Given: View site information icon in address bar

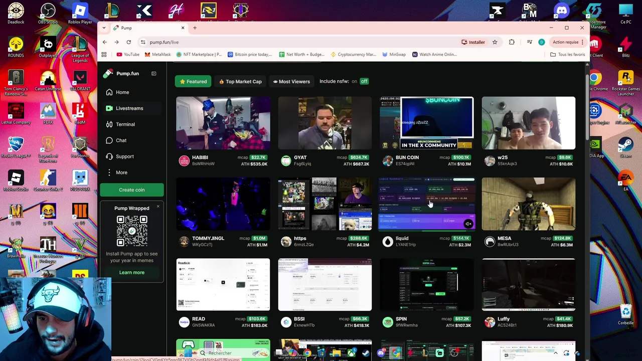Looking at the screenshot, I should coord(143,42).
